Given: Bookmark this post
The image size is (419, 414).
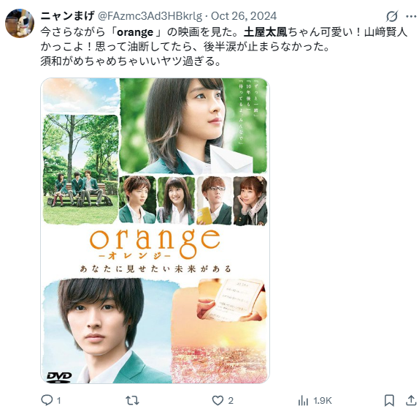Looking at the screenshot, I should click(x=389, y=401).
